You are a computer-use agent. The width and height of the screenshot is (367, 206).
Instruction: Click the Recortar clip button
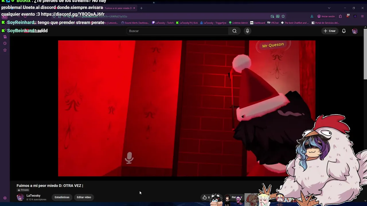pos(237,197)
